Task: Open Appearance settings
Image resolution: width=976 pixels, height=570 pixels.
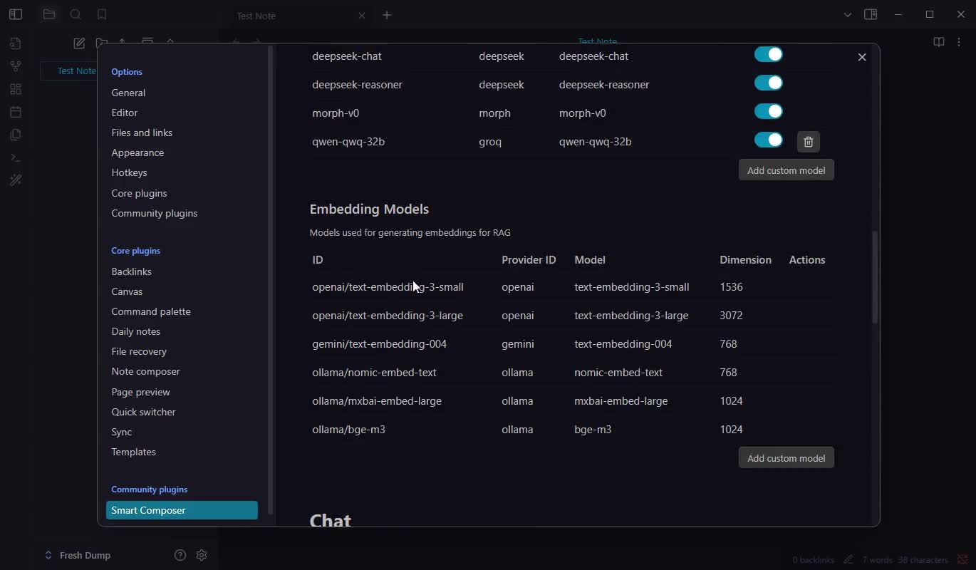Action: [x=137, y=152]
